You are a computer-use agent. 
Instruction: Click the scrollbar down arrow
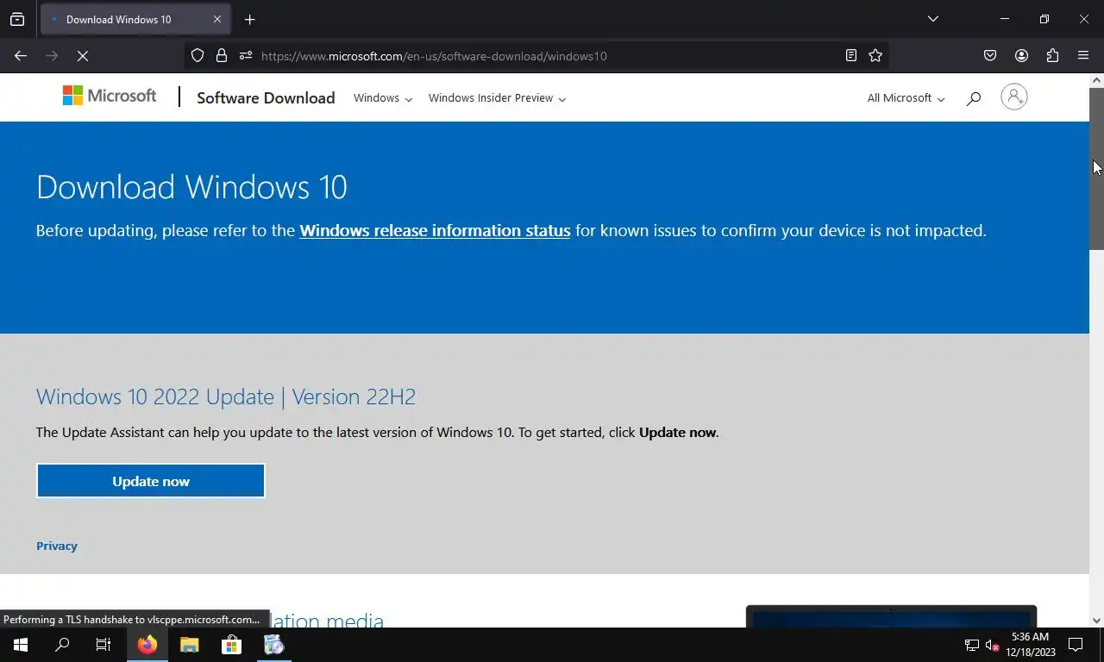tap(1096, 620)
